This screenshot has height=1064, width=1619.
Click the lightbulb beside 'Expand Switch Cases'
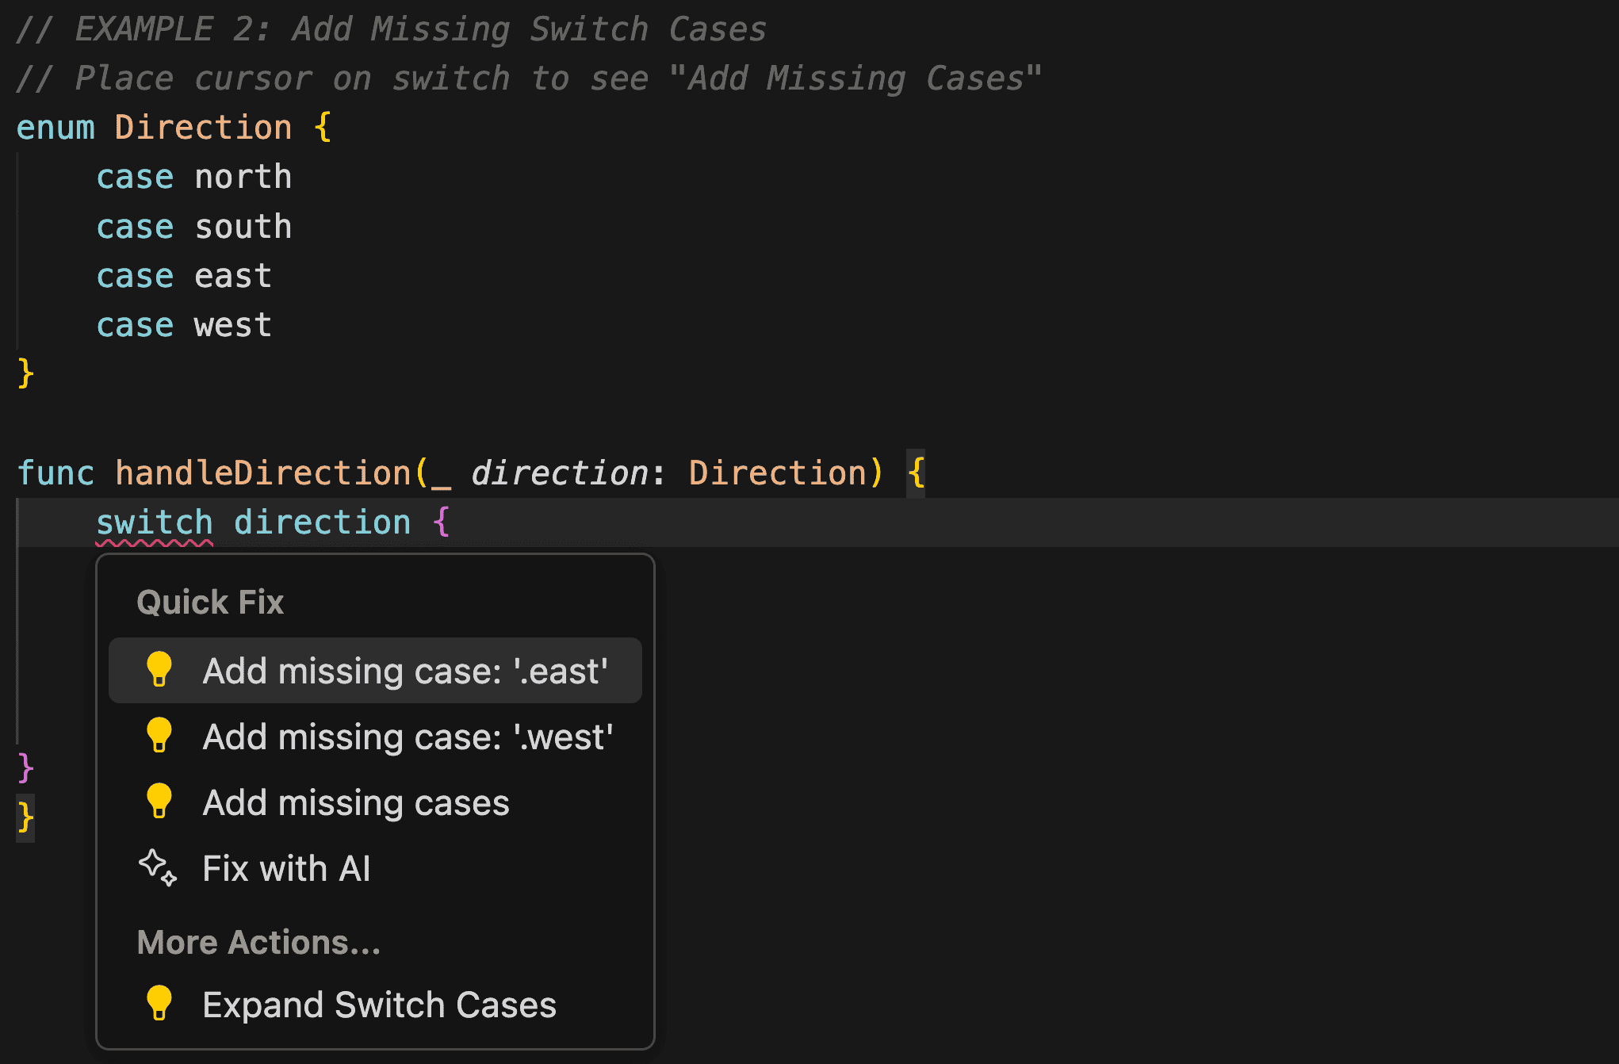pyautogui.click(x=161, y=1004)
